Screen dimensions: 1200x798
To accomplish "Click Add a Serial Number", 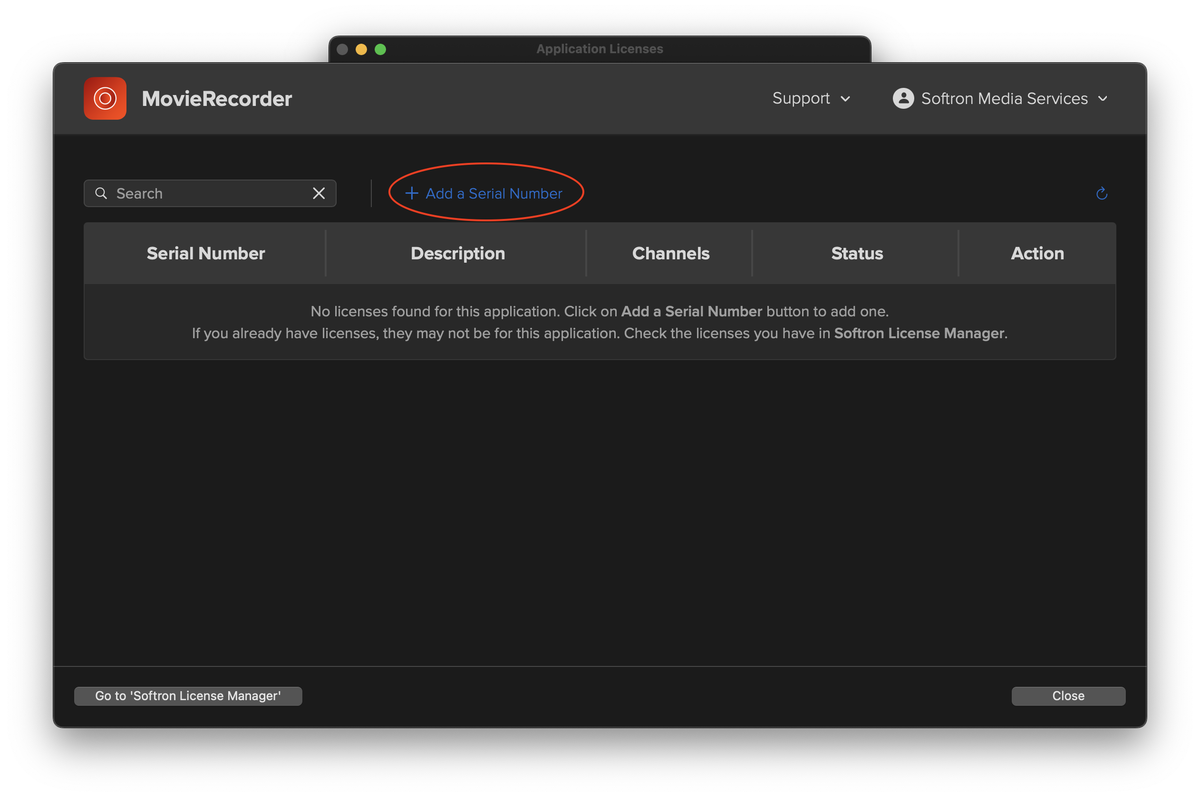I will pyautogui.click(x=484, y=193).
